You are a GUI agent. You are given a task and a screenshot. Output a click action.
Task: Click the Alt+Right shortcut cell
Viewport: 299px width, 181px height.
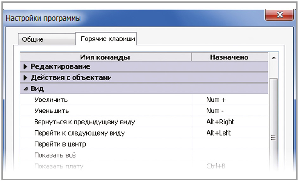click(220, 122)
